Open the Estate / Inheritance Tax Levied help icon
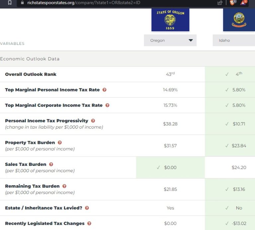Viewport: 255px width, 230px height. pos(87,208)
